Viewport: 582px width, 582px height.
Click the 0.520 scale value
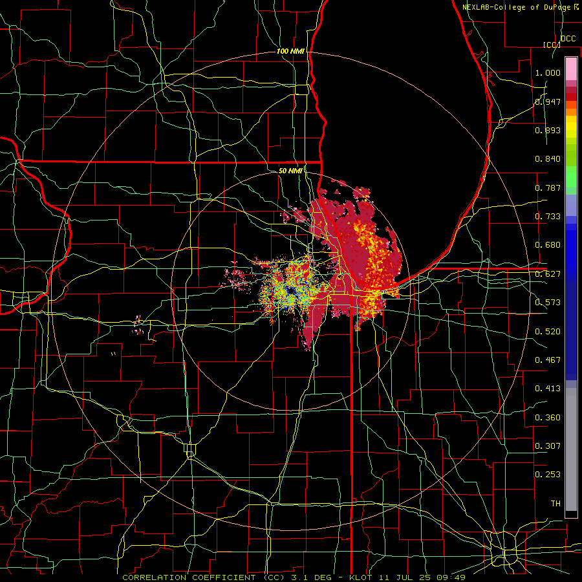pos(548,332)
